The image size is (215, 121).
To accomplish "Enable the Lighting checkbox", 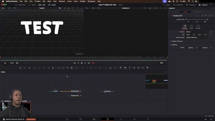I will tap(186, 48).
